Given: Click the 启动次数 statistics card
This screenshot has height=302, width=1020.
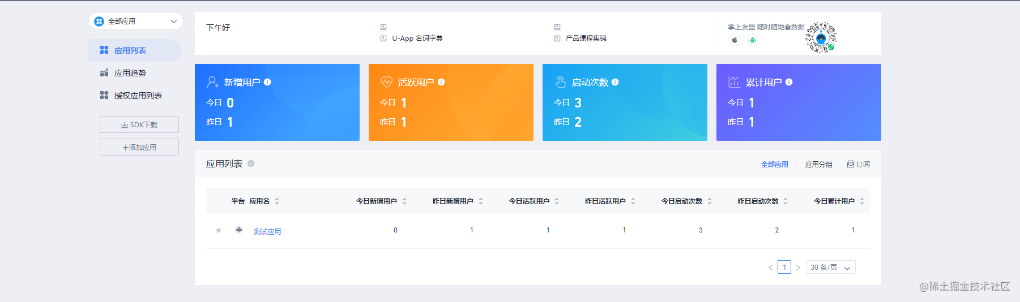Looking at the screenshot, I should click(x=625, y=102).
